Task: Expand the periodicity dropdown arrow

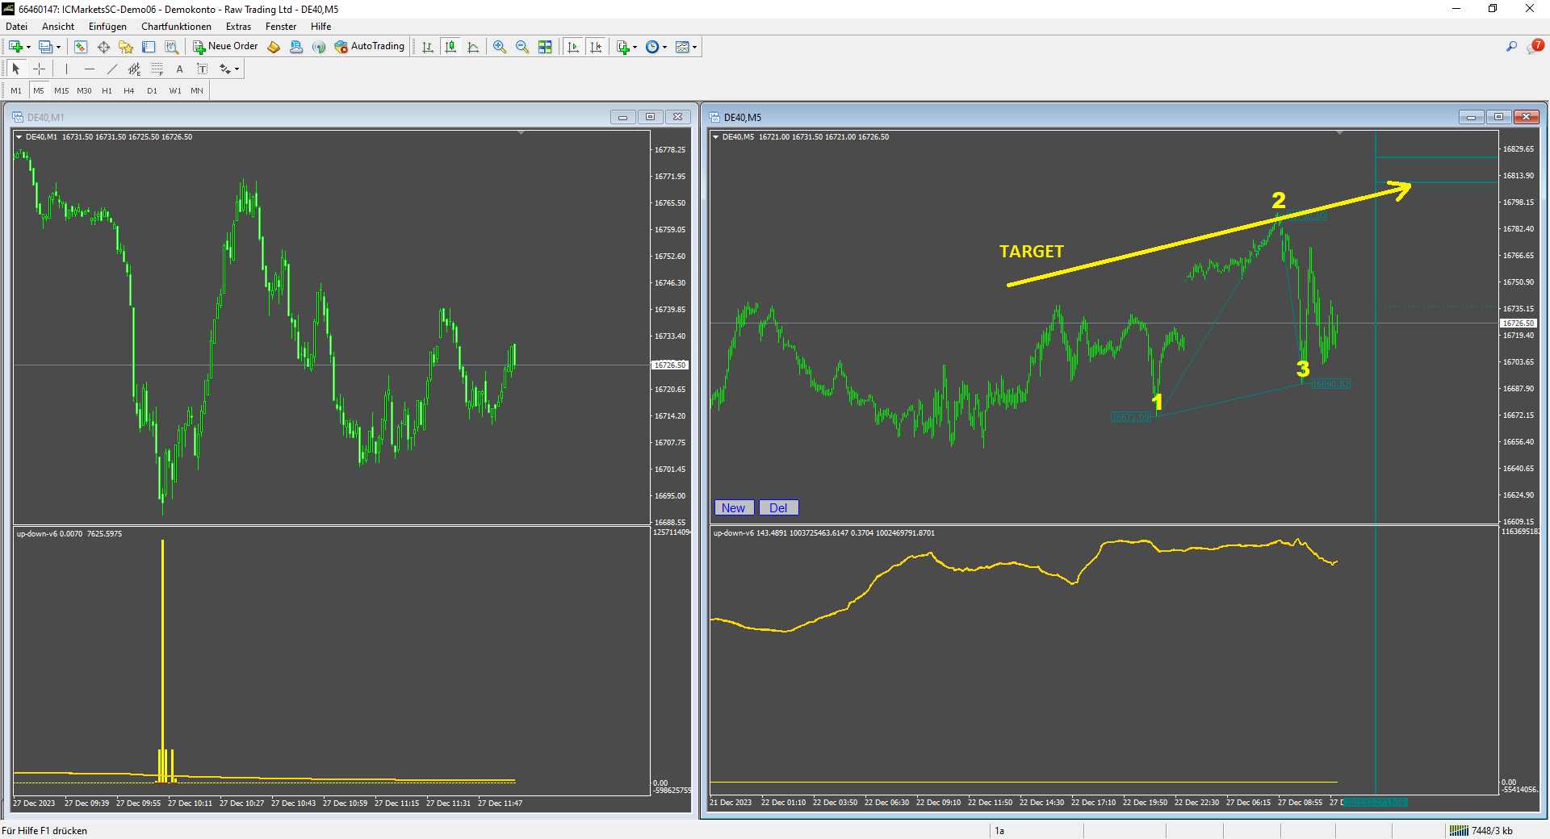Action: pos(664,47)
